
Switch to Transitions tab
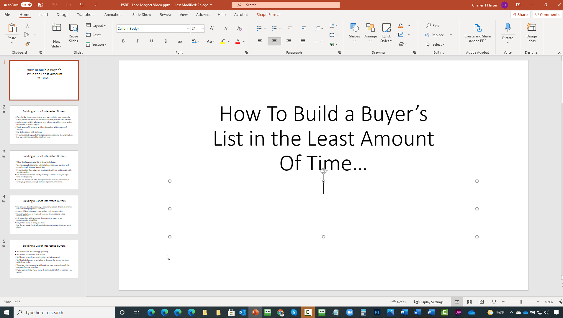86,14
